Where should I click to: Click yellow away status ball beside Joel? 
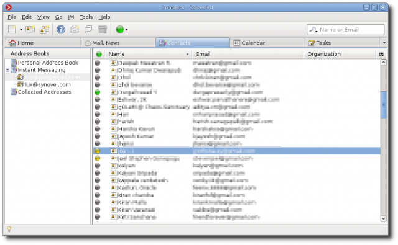(98, 158)
